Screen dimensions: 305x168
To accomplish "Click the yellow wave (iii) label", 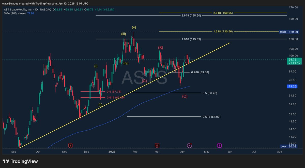I will [x=124, y=34].
